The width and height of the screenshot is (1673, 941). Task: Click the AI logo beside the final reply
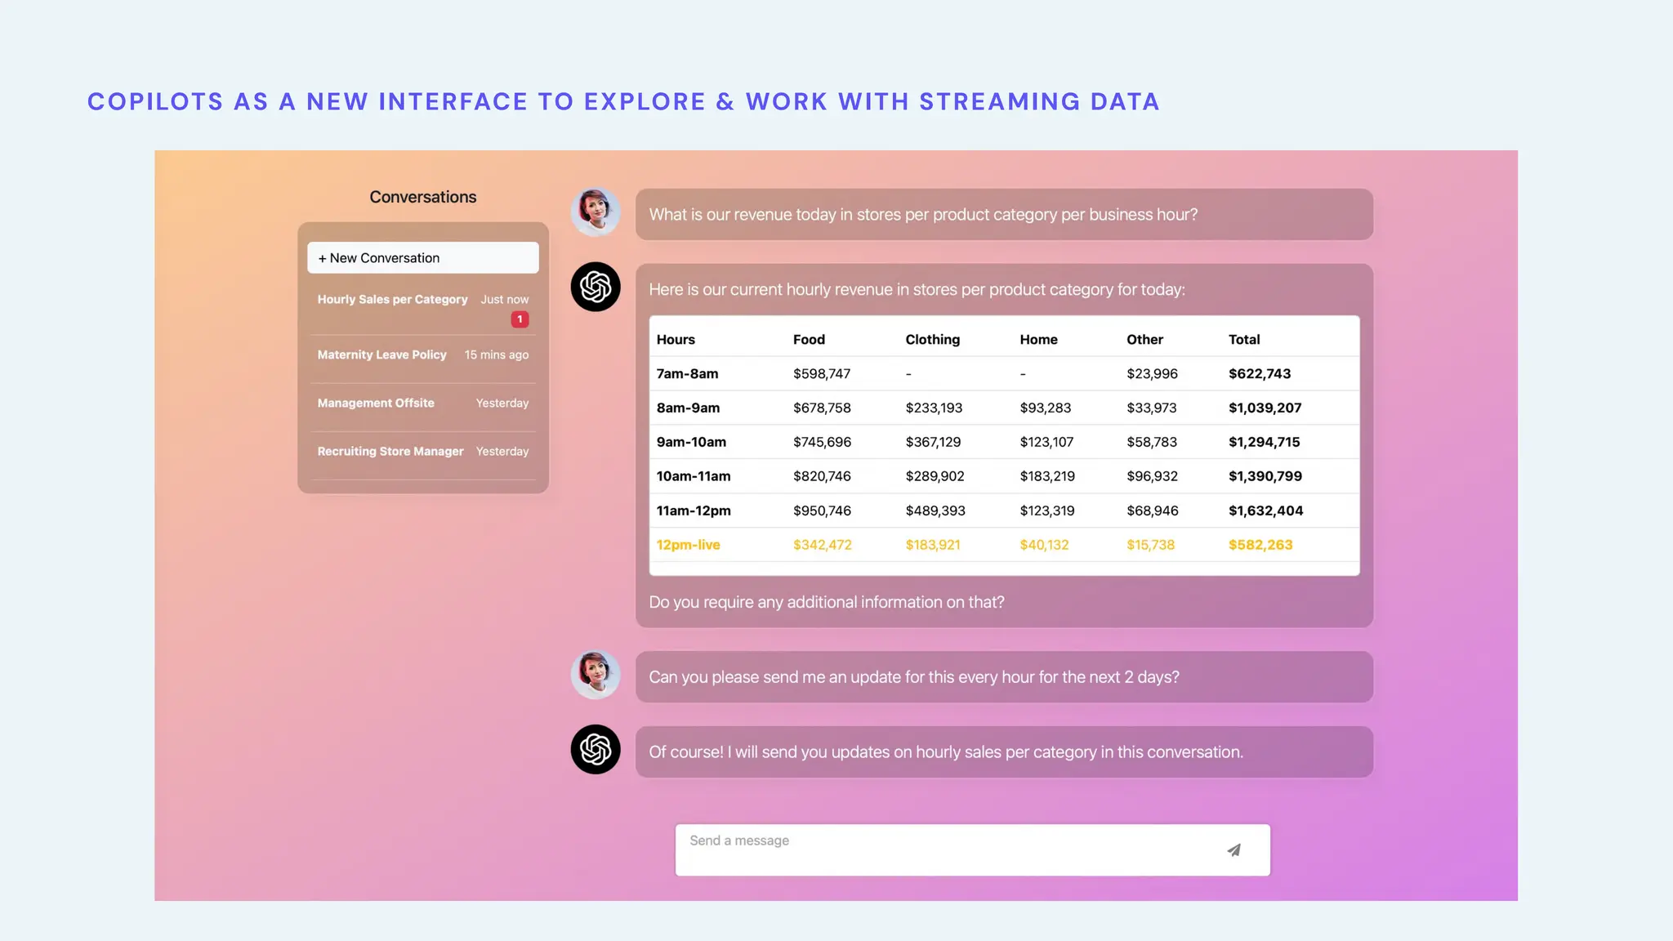click(596, 750)
